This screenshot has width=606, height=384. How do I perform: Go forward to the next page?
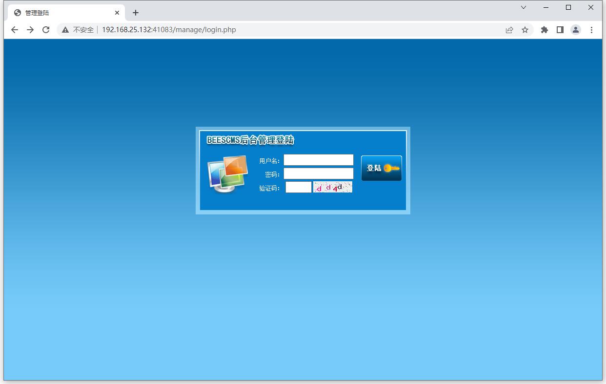pos(30,30)
